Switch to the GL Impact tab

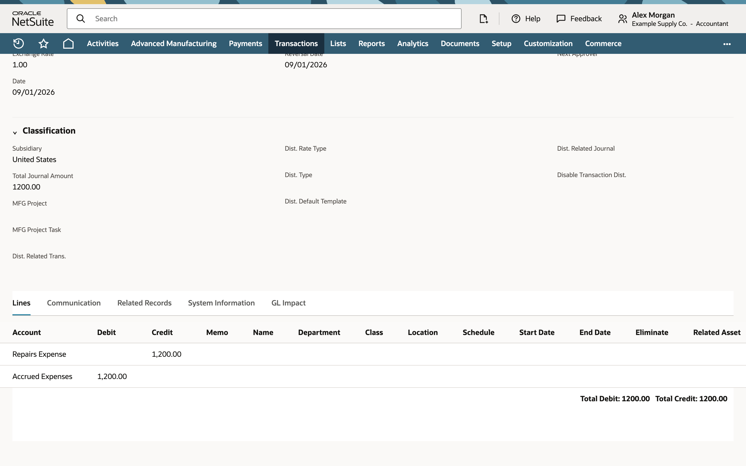point(288,303)
